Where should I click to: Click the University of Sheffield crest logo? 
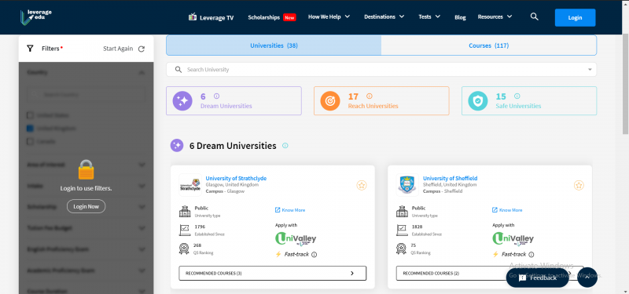coord(407,185)
